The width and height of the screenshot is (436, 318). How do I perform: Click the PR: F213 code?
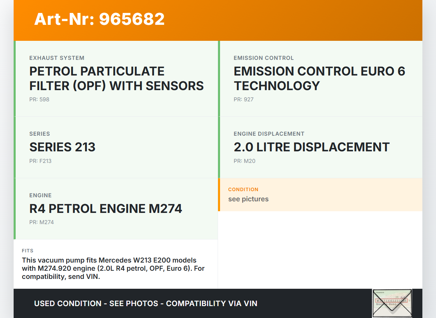click(x=40, y=161)
